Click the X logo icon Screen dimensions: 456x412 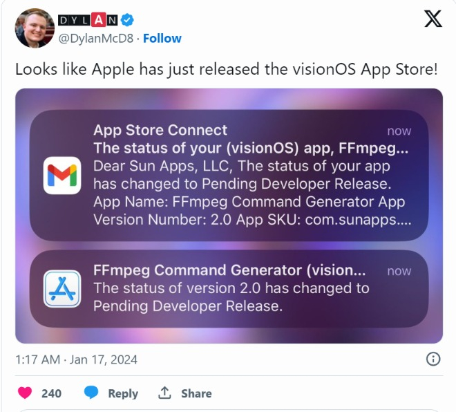click(433, 19)
